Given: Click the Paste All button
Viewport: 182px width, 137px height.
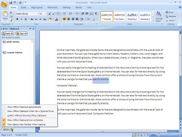Looking at the screenshot, I should (x=8, y=33).
